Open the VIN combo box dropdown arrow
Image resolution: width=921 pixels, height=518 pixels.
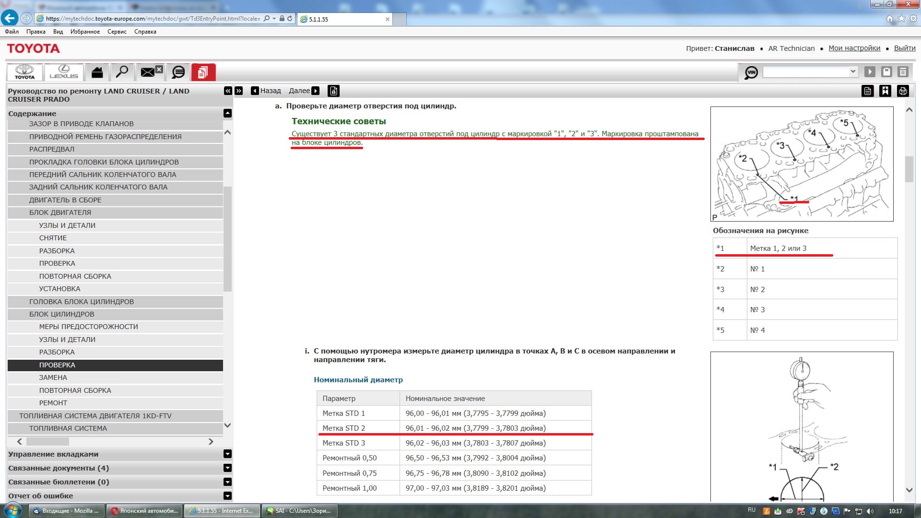pos(852,71)
